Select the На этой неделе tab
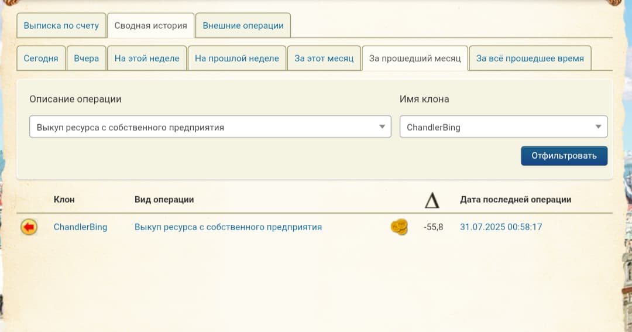Viewport: 632px width, 332px height. pyautogui.click(x=147, y=59)
